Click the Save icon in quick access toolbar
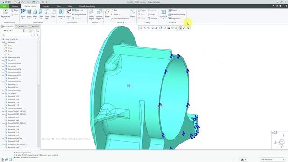 tap(19, 2)
